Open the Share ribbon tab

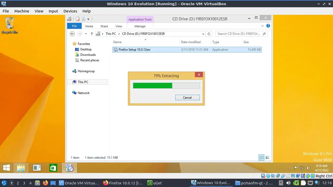(x=104, y=26)
